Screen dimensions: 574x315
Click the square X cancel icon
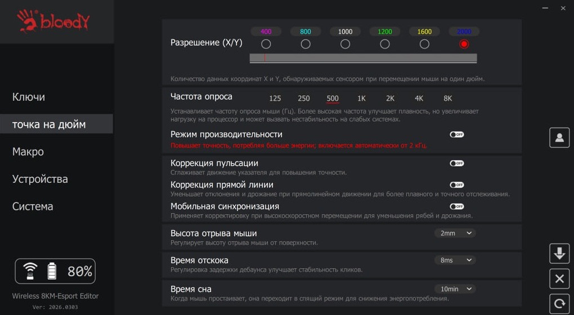click(x=559, y=279)
